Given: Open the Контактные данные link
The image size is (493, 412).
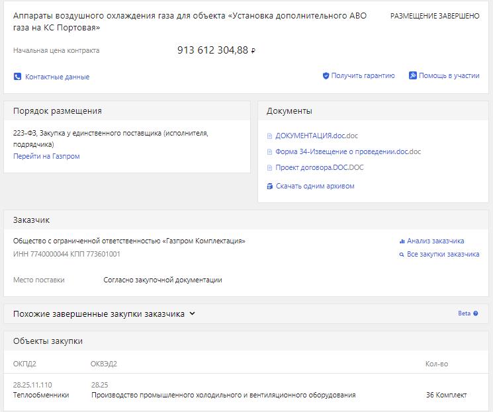Looking at the screenshot, I should 57,77.
